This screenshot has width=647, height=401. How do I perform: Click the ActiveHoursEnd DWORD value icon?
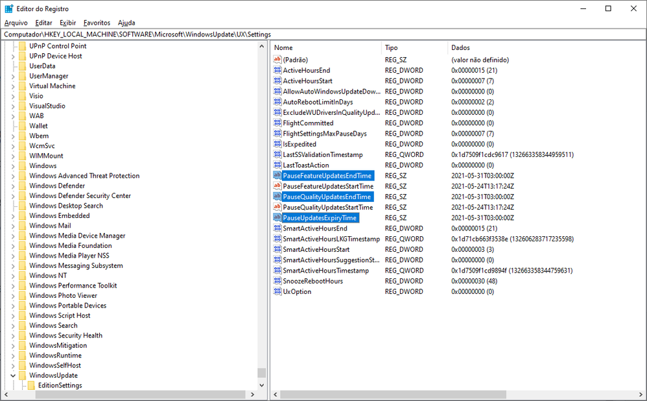277,70
